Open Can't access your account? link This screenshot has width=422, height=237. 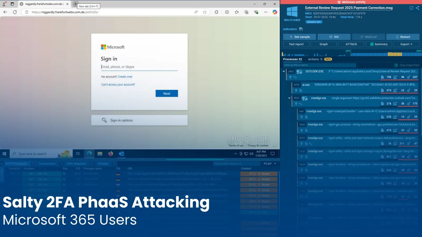click(x=118, y=85)
